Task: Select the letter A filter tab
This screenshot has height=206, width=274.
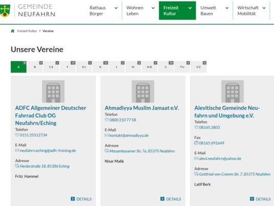Action: tap(18, 67)
